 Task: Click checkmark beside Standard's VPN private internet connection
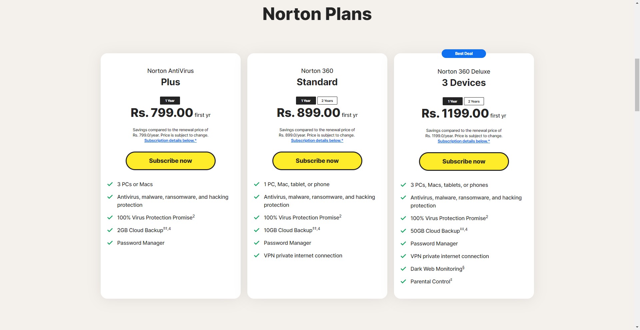click(257, 255)
